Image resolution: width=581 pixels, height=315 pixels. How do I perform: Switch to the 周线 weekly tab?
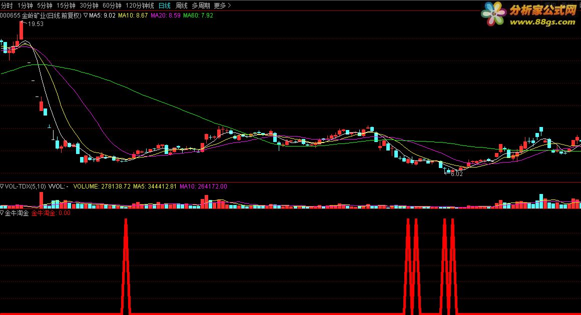(x=182, y=5)
